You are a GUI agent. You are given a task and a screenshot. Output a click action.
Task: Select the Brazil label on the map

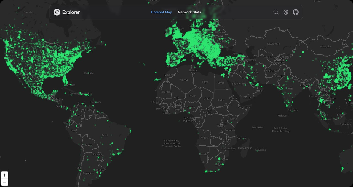point(105,135)
